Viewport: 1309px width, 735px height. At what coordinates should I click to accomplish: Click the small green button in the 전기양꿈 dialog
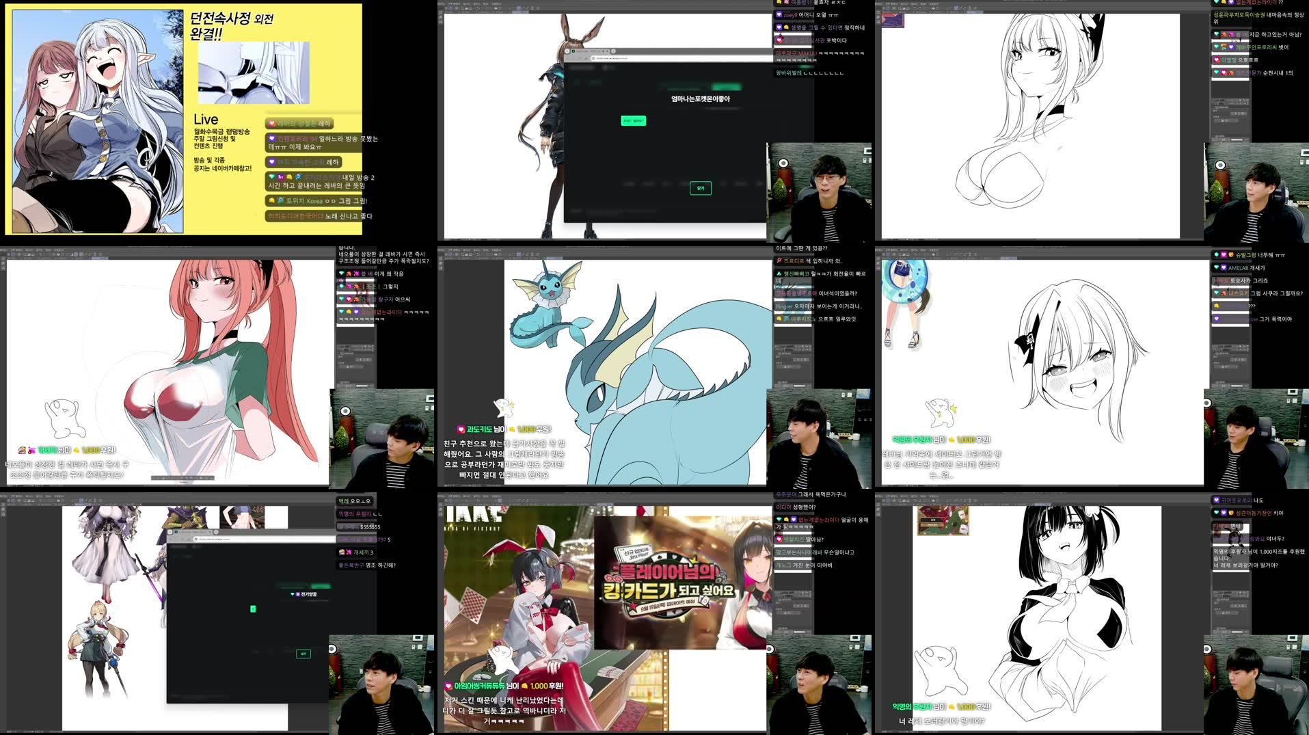[x=253, y=609]
